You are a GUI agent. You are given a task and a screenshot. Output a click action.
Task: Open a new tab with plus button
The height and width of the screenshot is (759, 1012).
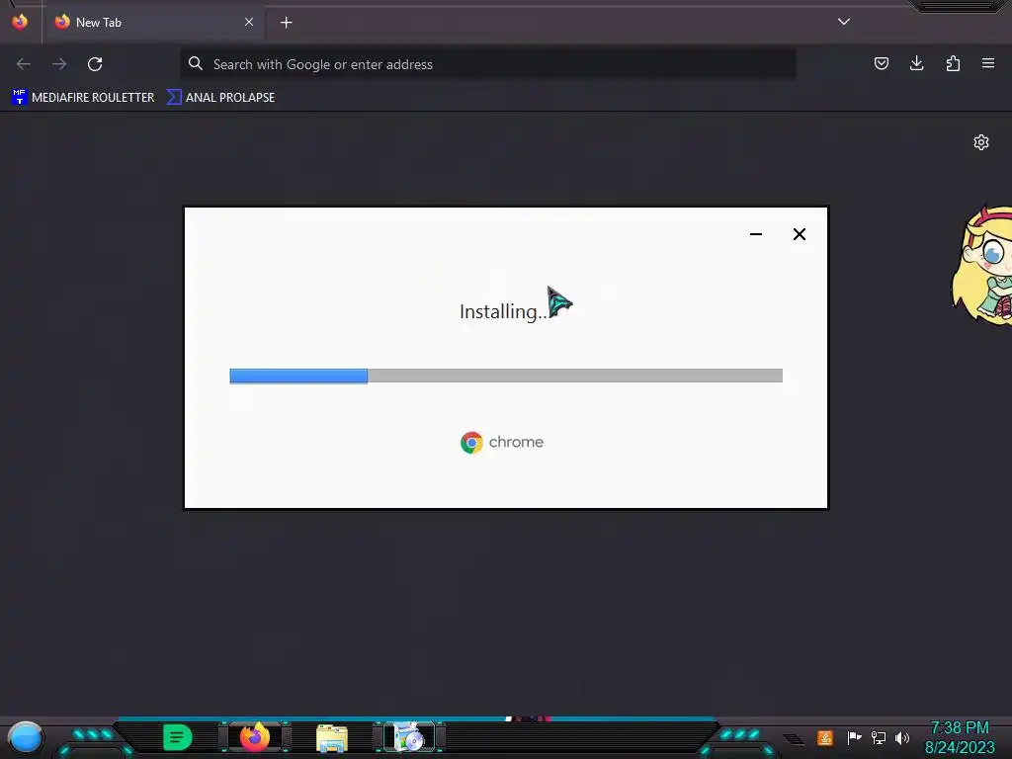tap(286, 23)
